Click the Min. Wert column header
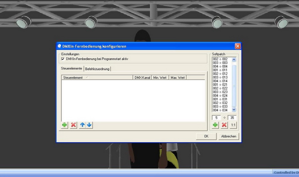The width and height of the screenshot is (299, 177). coord(160,78)
